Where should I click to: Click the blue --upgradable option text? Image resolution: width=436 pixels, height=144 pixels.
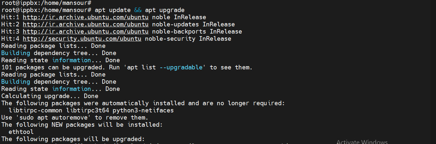[x=183, y=67]
